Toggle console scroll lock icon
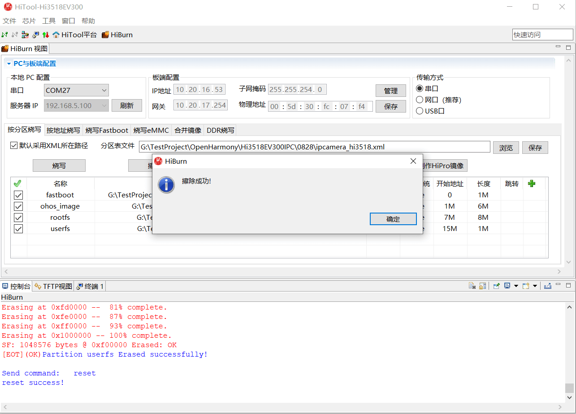The height and width of the screenshot is (414, 576). [x=483, y=286]
